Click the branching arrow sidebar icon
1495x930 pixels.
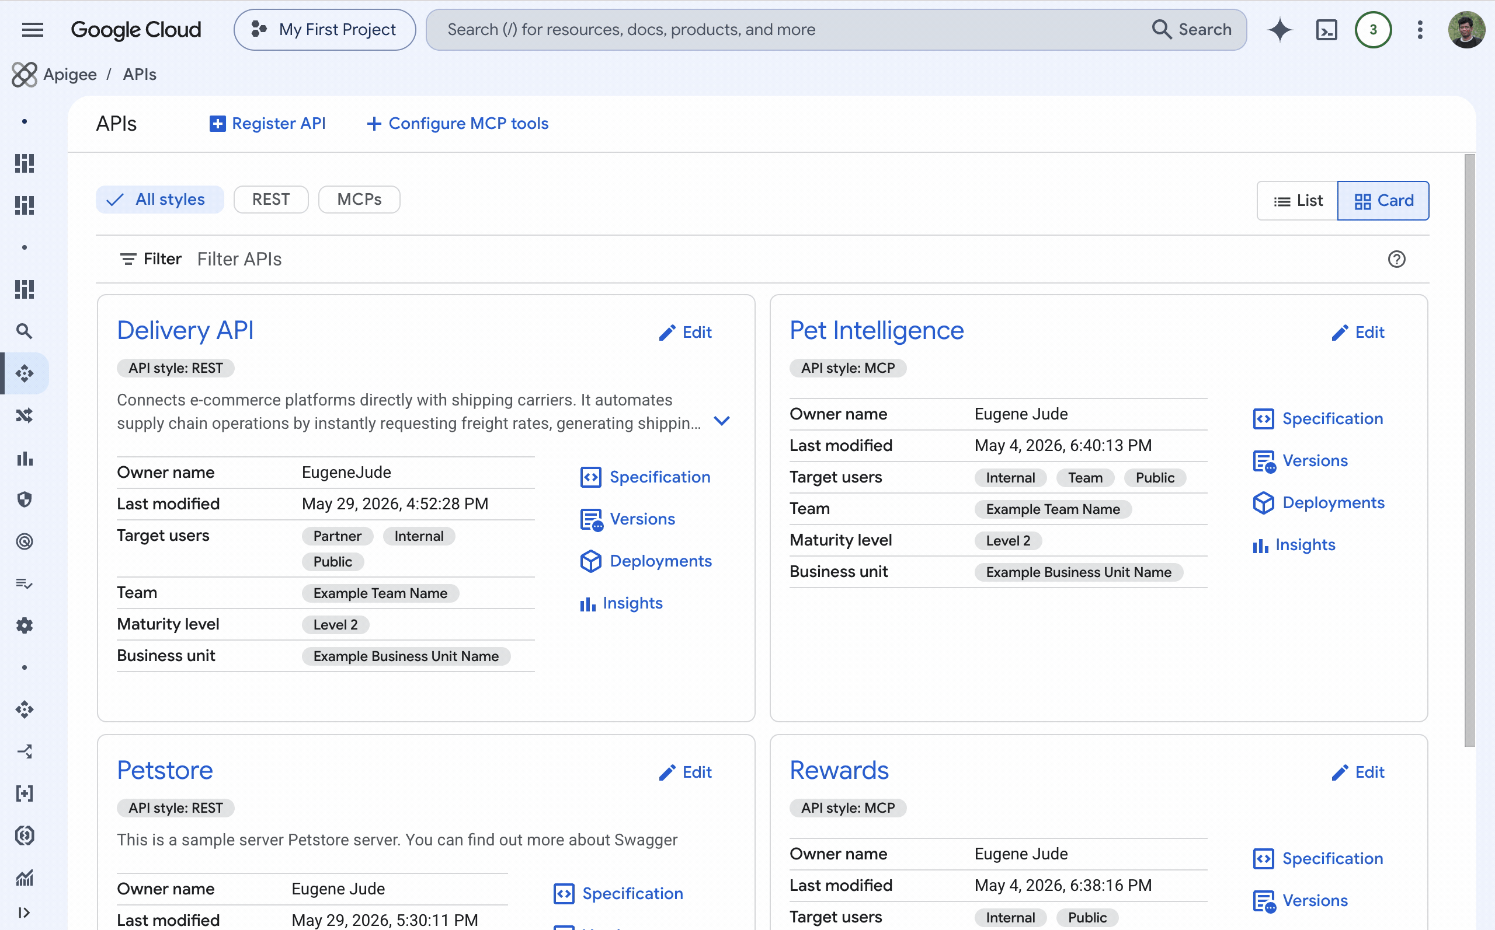click(x=24, y=751)
